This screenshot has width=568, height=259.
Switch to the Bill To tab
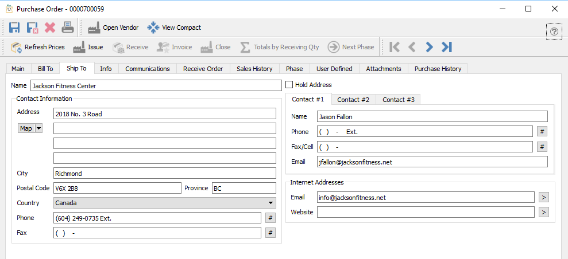[45, 69]
